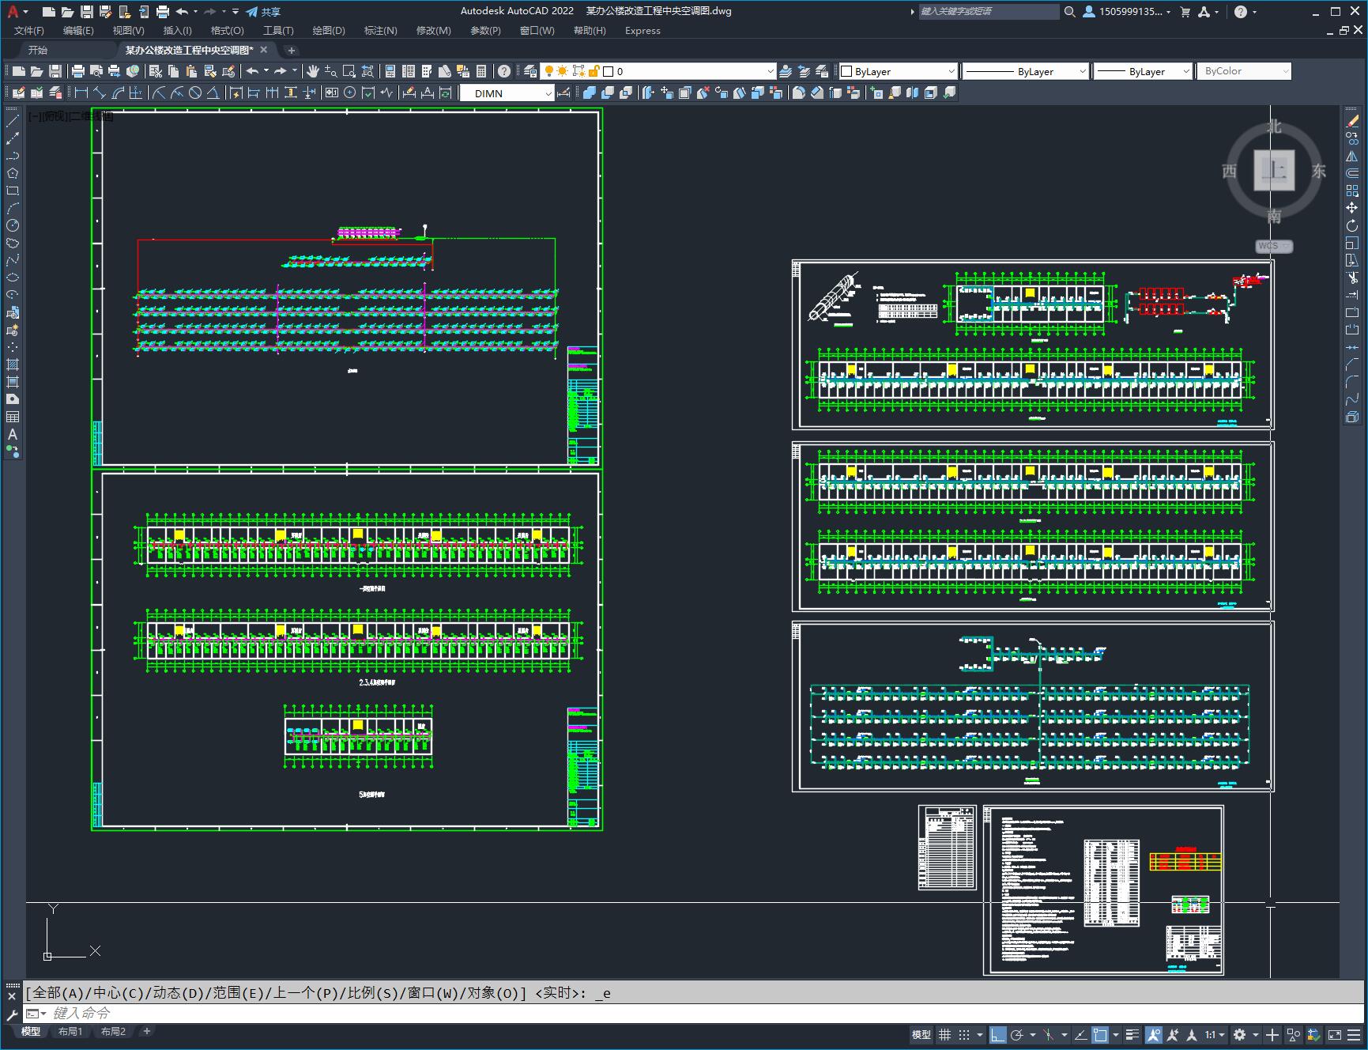Open the 格式(O) menu
The image size is (1368, 1050).
click(x=227, y=31)
